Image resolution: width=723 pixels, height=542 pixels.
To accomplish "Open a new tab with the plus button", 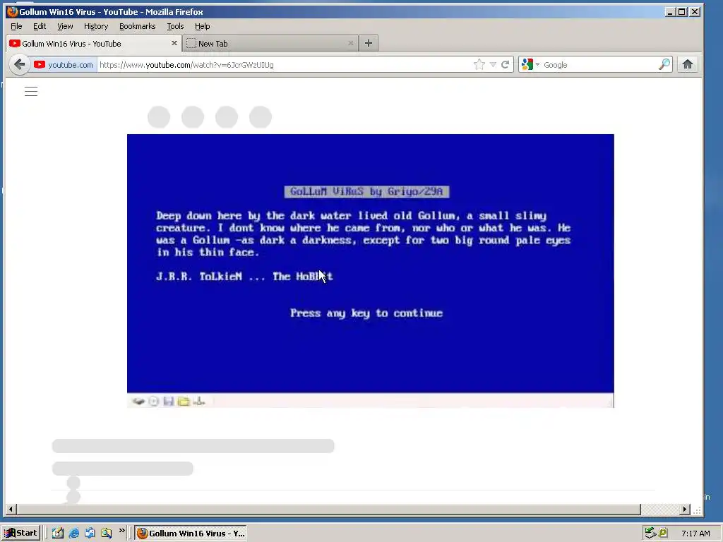I will tap(368, 43).
